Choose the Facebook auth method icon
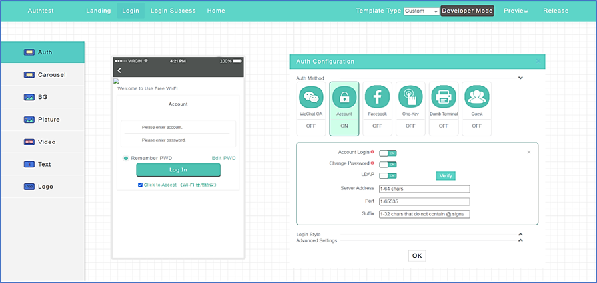Screen dimensions: 597x283 (377, 97)
